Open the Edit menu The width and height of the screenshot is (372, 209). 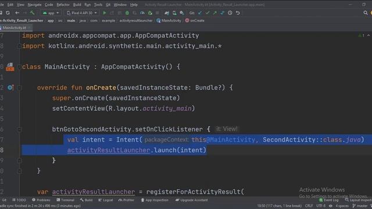10,5
